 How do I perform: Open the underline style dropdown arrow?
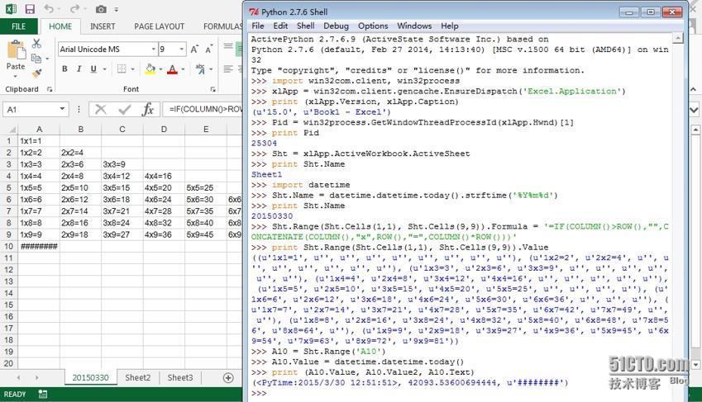click(x=105, y=69)
